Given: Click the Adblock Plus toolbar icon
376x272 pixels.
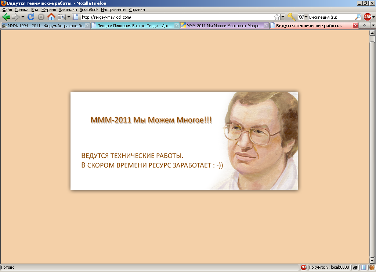Looking at the screenshot, I should (x=367, y=17).
